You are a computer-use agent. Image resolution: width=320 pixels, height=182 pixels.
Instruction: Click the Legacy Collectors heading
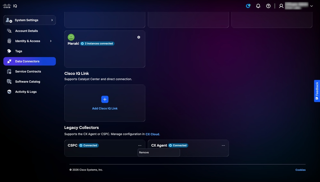pyautogui.click(x=81, y=128)
